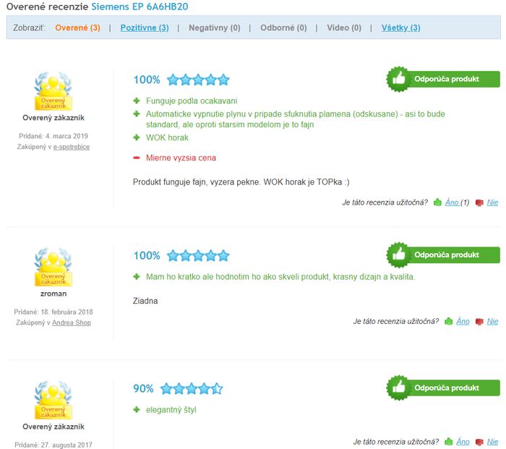This screenshot has width=506, height=449.
Task: Click the text Mierne vyzsia cena
Action: (x=181, y=158)
